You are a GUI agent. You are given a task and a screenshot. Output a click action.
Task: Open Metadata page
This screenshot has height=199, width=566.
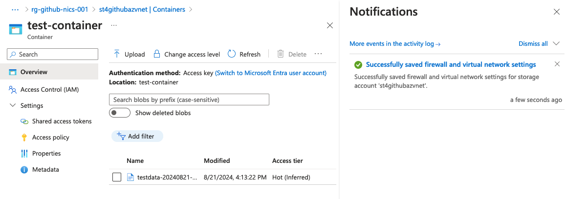click(45, 169)
